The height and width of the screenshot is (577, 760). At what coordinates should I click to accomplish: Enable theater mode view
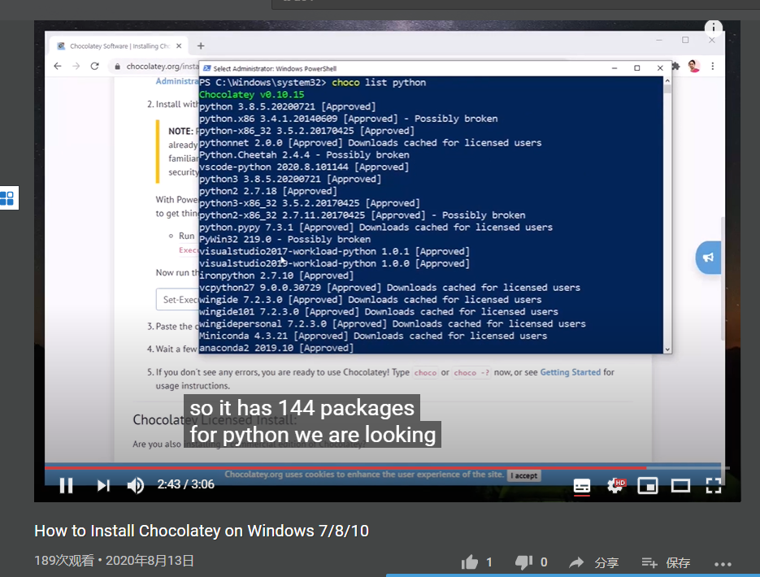click(680, 485)
